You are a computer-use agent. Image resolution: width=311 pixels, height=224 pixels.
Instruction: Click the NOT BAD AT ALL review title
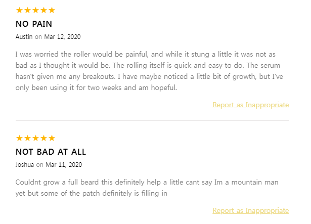coord(51,152)
